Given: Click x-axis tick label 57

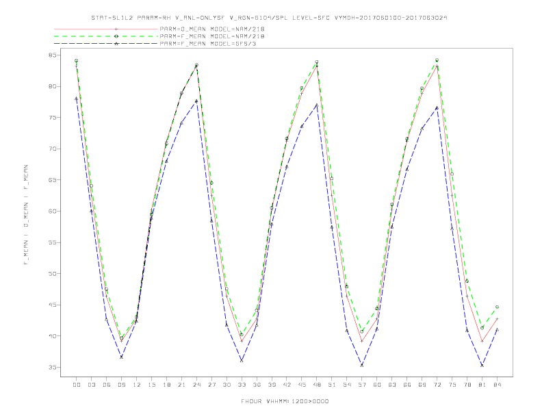Looking at the screenshot, I should coord(362,385).
